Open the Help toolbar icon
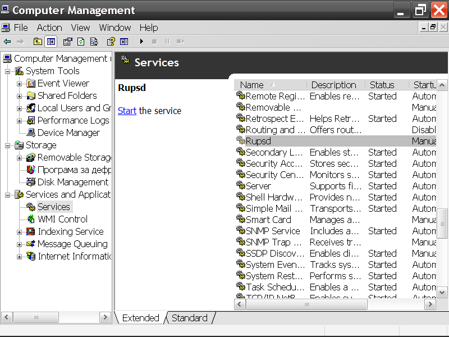Viewport: 449px width, 337px height. (111, 42)
